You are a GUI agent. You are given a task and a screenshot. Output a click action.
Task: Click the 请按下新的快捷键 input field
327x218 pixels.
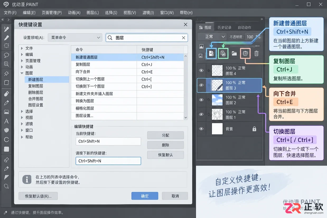click(108, 161)
